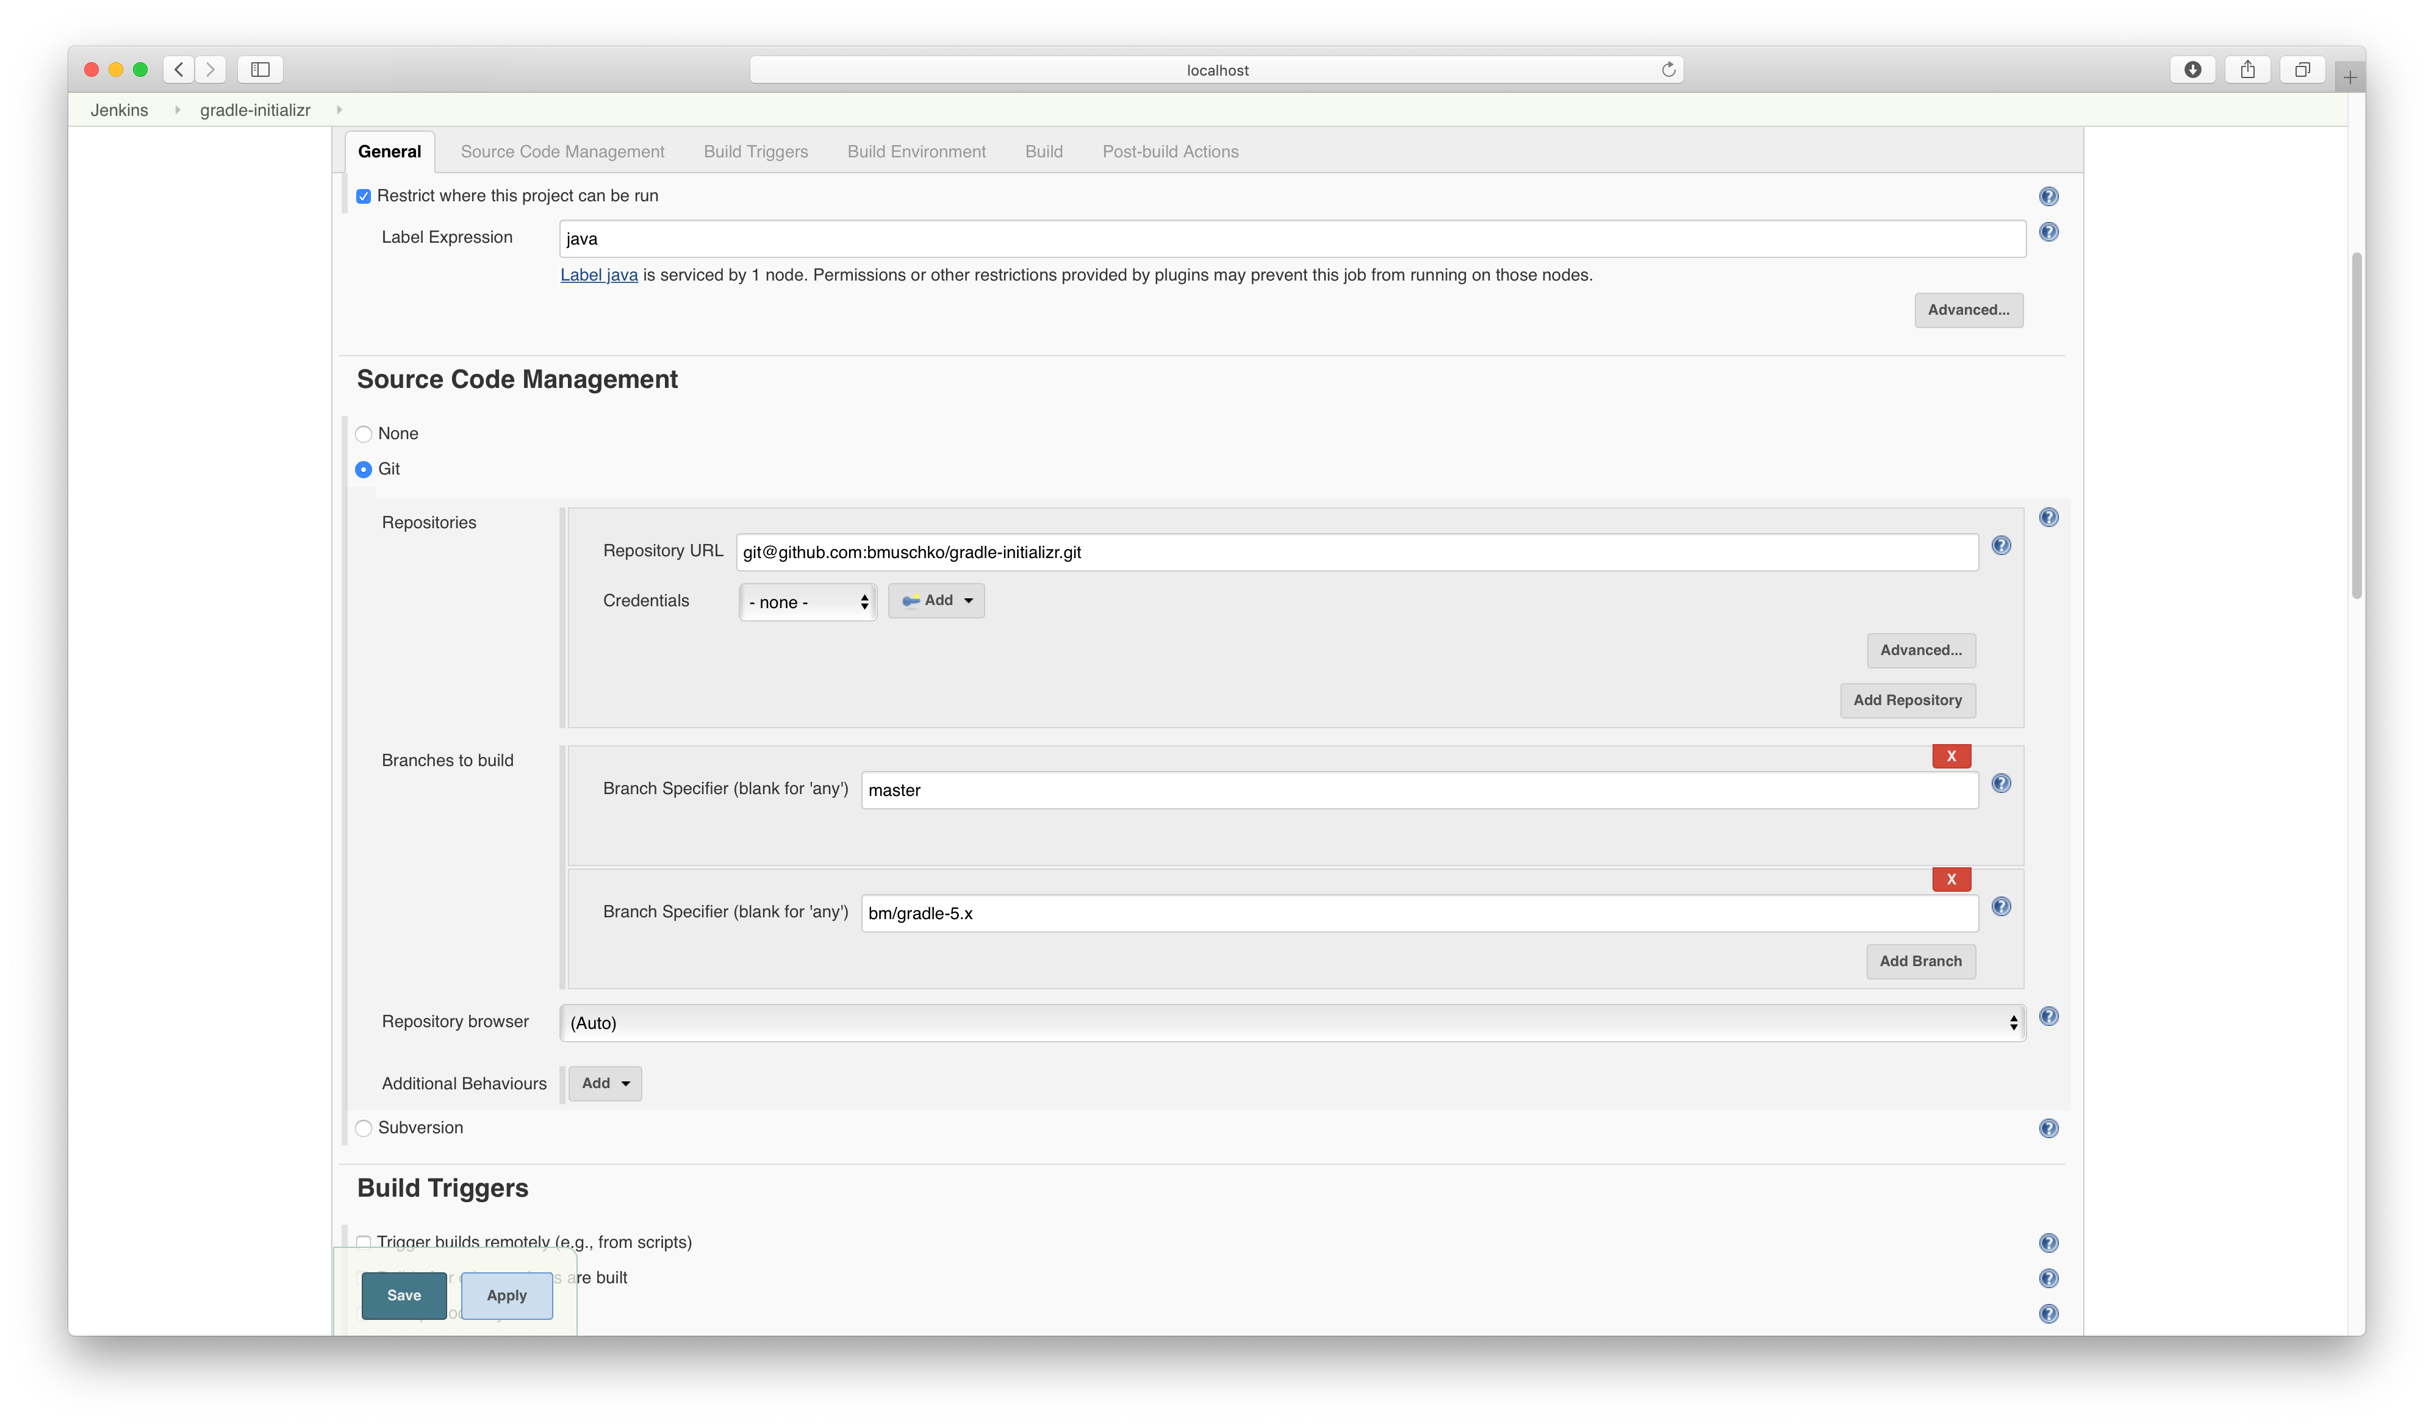Image resolution: width=2434 pixels, height=1426 pixels.
Task: Go to the Post-build Actions tab
Action: (1169, 152)
